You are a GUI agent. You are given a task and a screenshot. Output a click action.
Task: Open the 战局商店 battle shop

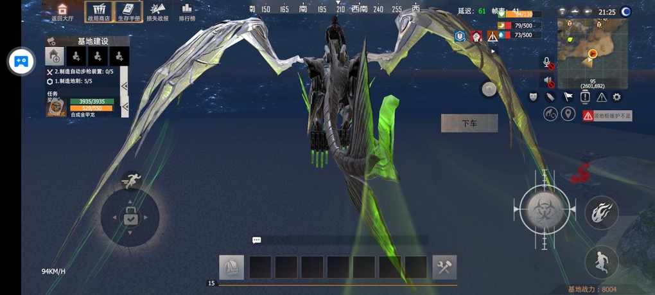click(98, 12)
